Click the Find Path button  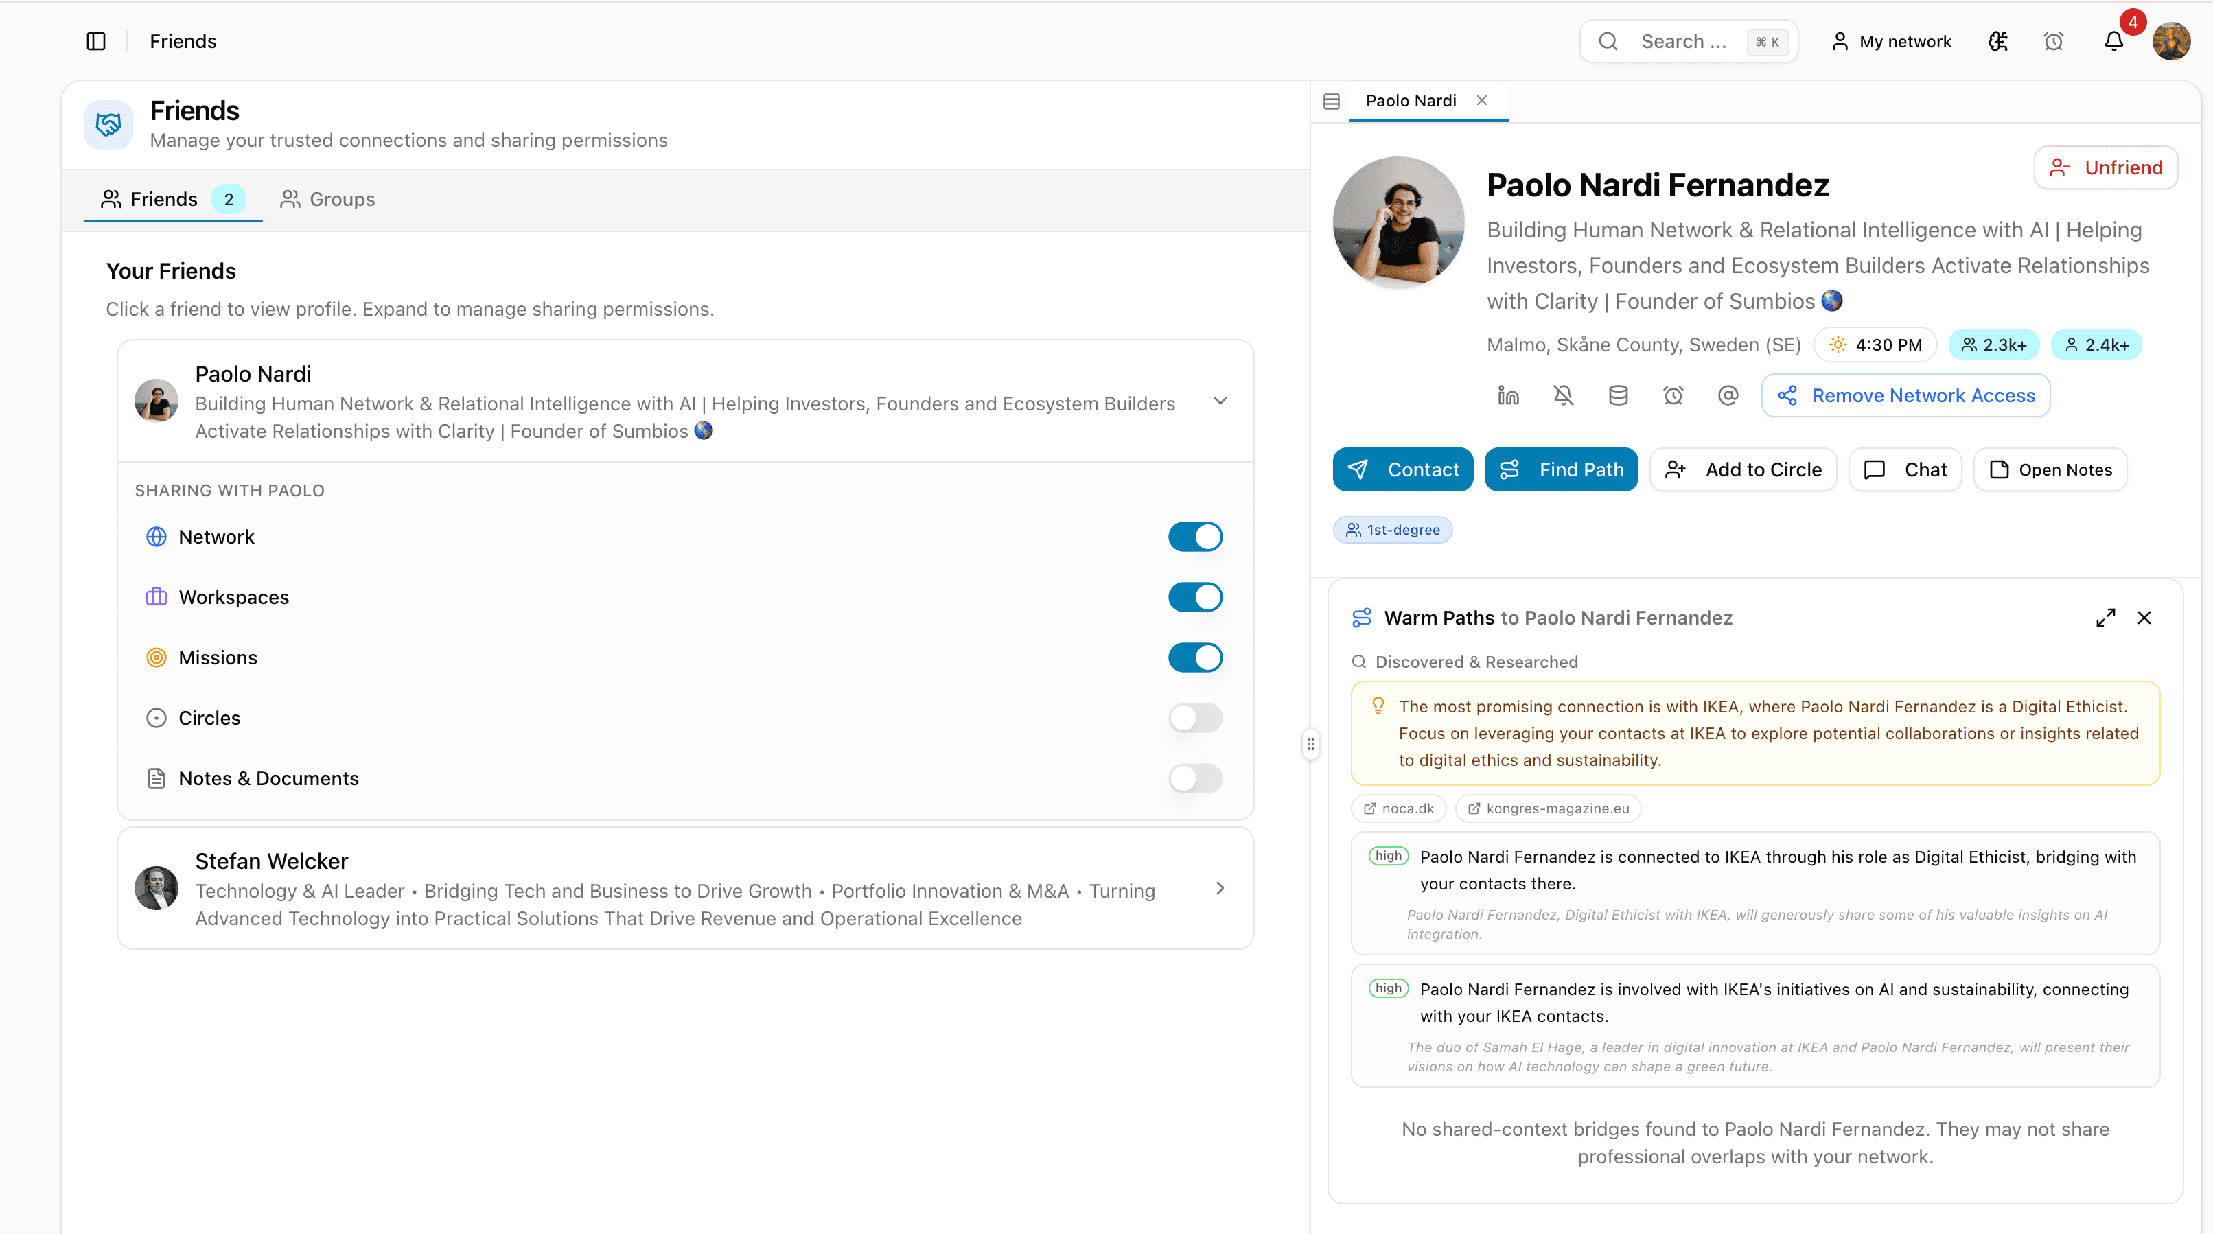pos(1561,469)
